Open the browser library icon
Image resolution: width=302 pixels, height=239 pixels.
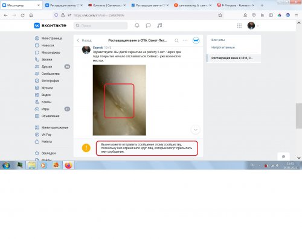pyautogui.click(x=262, y=15)
